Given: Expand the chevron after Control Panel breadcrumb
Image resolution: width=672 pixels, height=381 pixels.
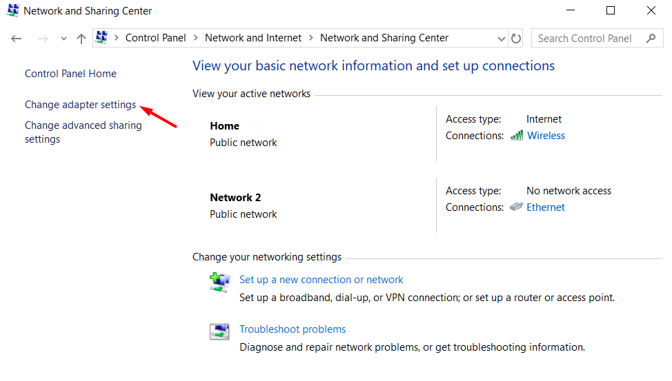Looking at the screenshot, I should 195,38.
